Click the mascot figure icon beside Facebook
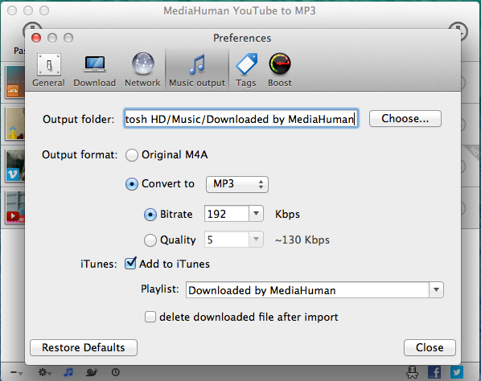The image size is (481, 381). [x=412, y=372]
